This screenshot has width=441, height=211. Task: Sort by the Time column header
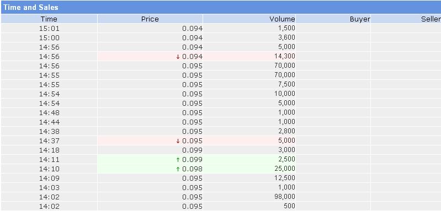[49, 19]
